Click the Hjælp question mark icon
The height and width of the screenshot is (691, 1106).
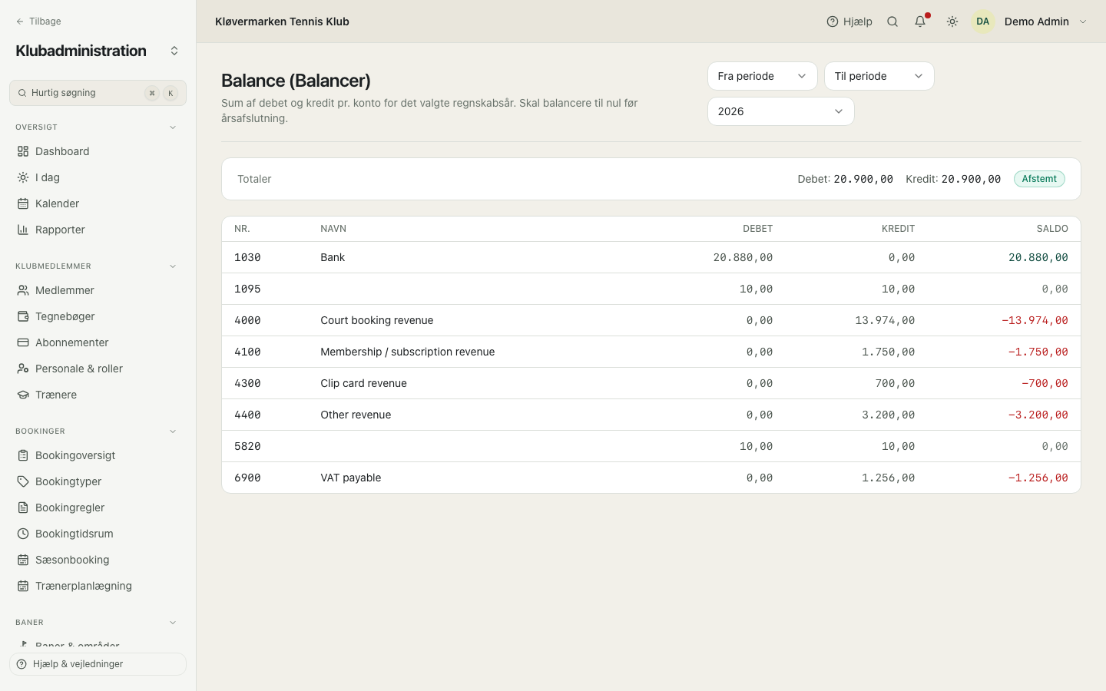coord(833,21)
